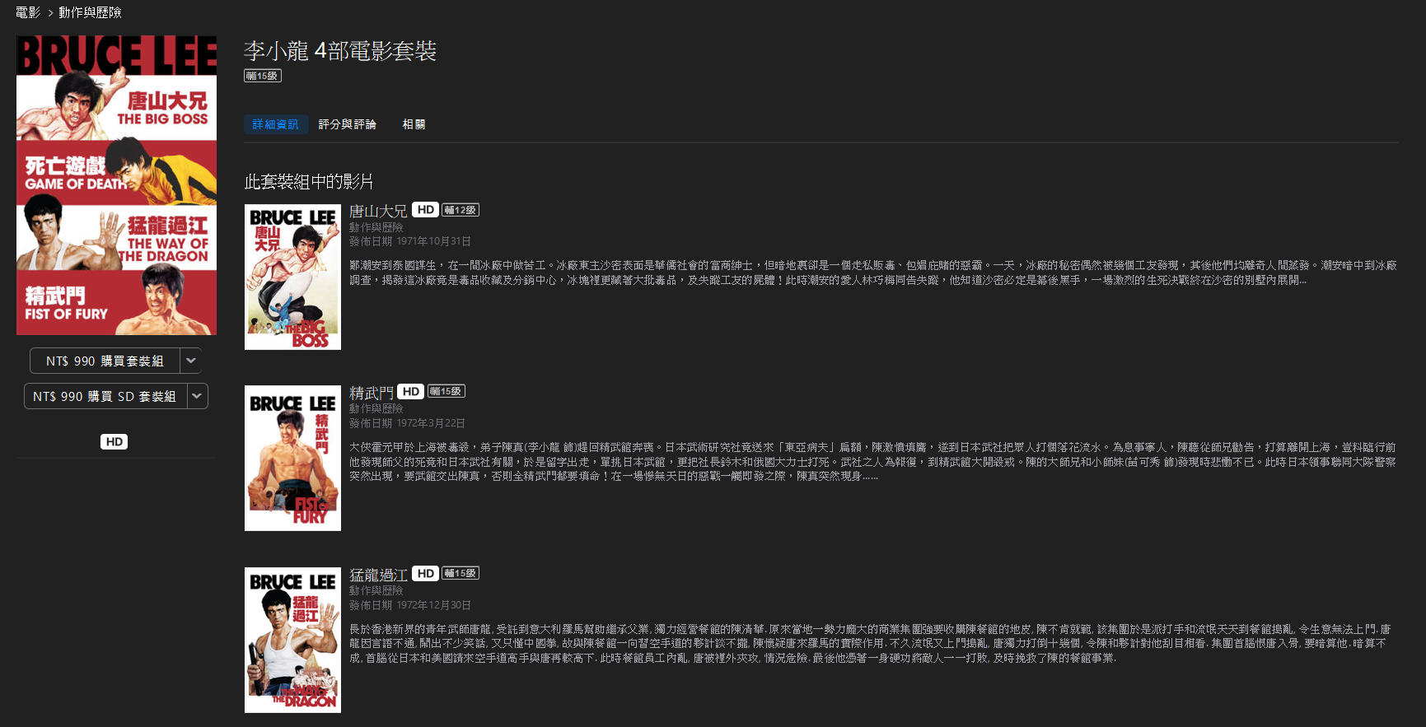
Task: Select the 詳細資訊 tab
Action: pos(276,124)
